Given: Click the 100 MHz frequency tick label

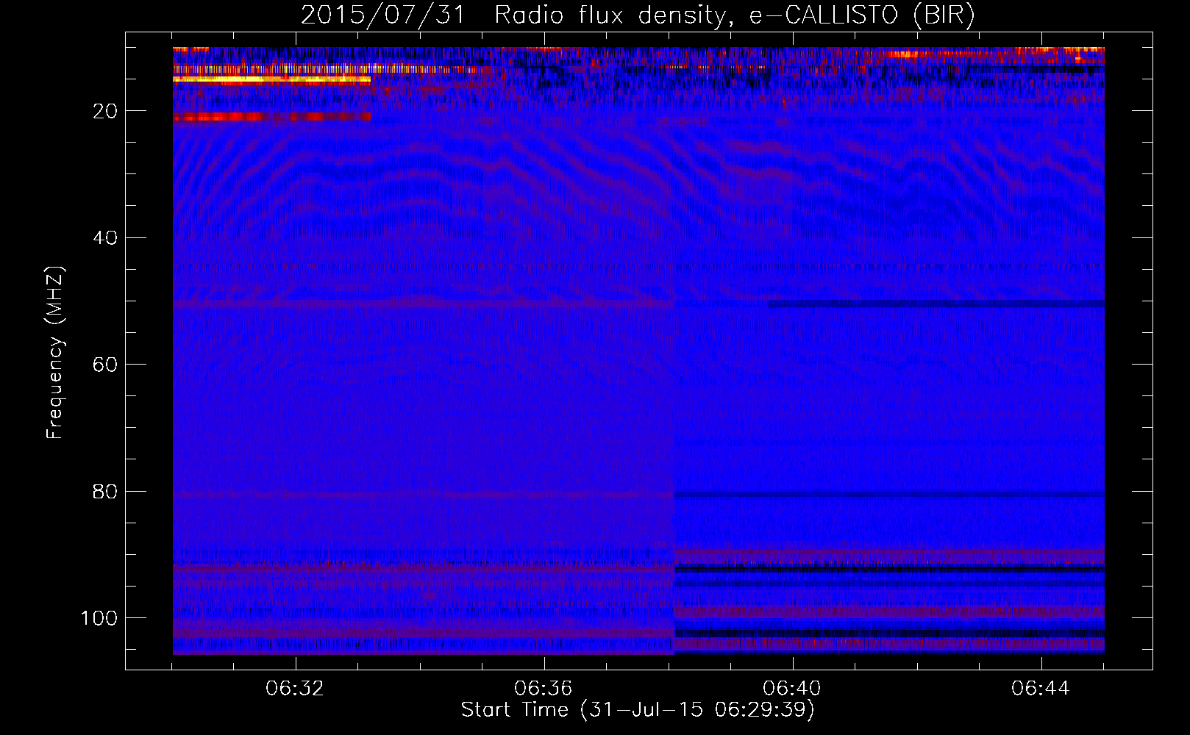Looking at the screenshot, I should point(99,617).
